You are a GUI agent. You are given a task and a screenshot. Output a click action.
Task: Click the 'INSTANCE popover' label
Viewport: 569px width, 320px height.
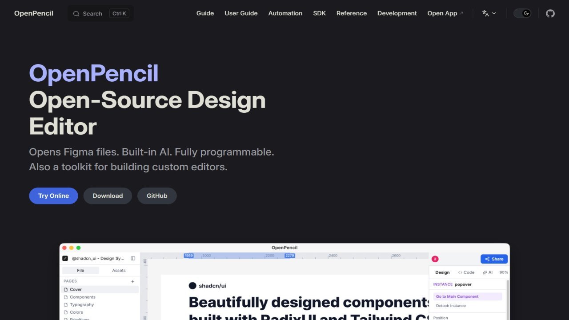pyautogui.click(x=453, y=284)
